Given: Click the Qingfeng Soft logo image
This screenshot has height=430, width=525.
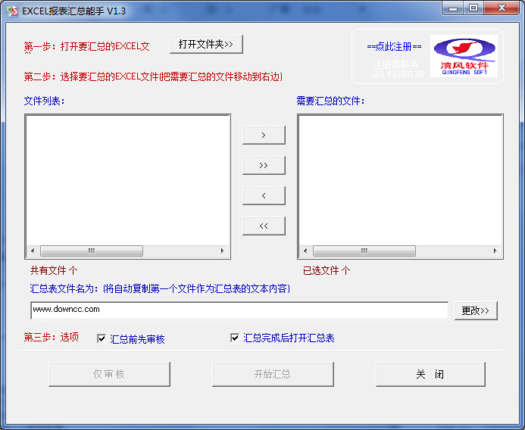Looking at the screenshot, I should pos(464,55).
